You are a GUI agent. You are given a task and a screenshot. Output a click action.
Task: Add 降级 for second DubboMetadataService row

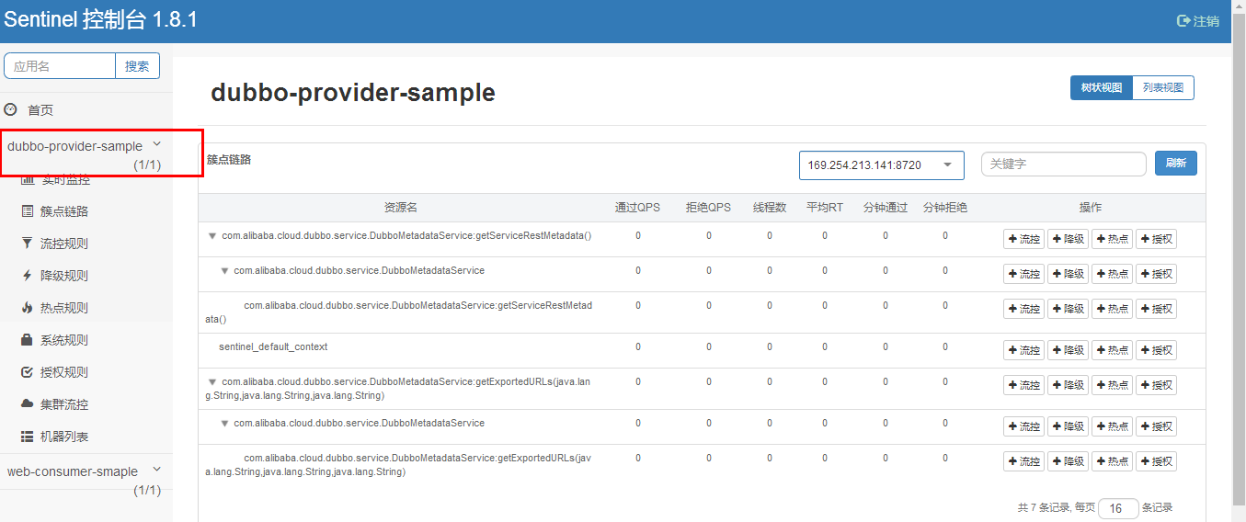pos(1068,426)
